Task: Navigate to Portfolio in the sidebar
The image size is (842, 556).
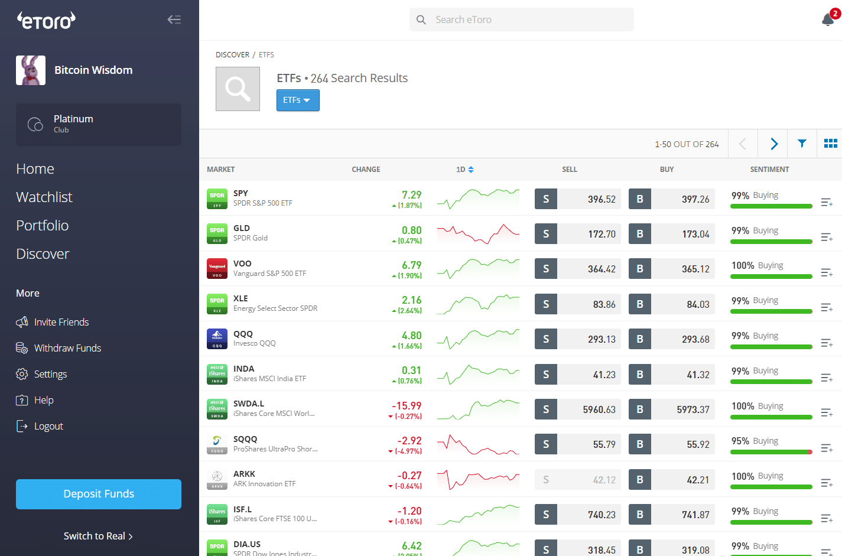Action: point(43,226)
